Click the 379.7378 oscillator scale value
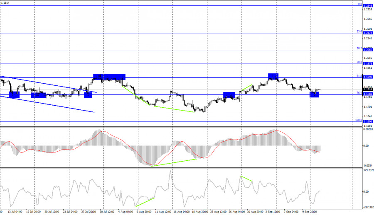This screenshot has width=374, height=215. click(x=368, y=169)
